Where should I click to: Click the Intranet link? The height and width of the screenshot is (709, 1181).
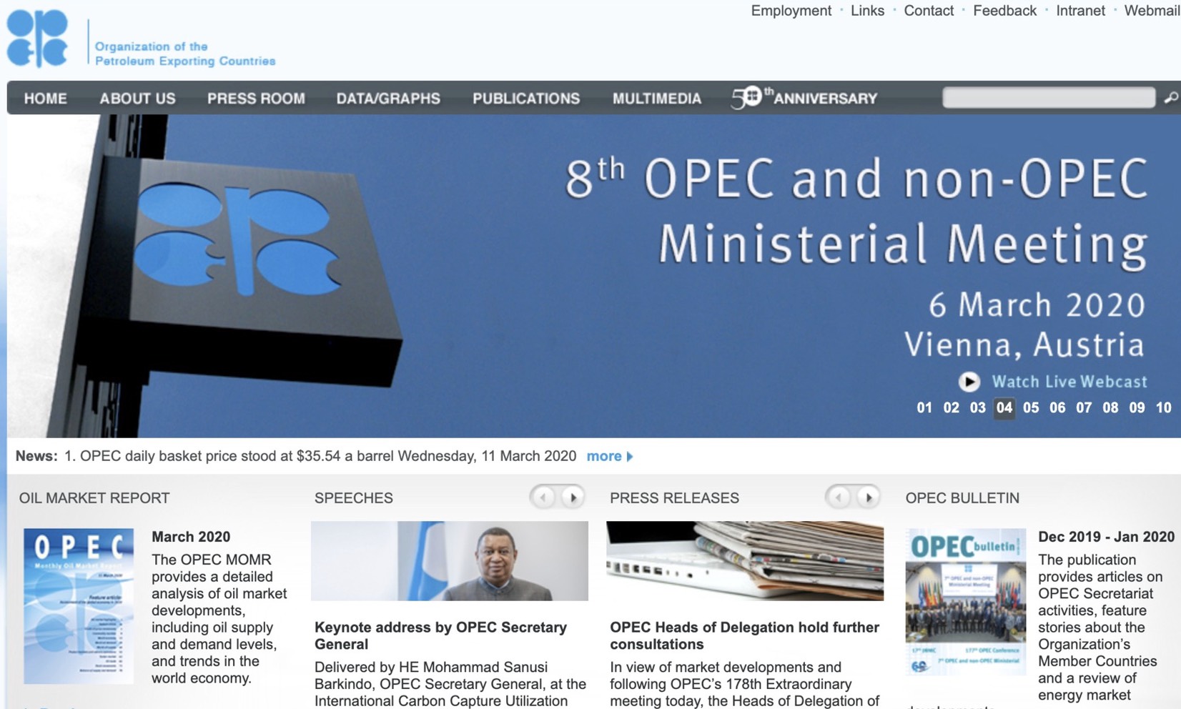1080,11
